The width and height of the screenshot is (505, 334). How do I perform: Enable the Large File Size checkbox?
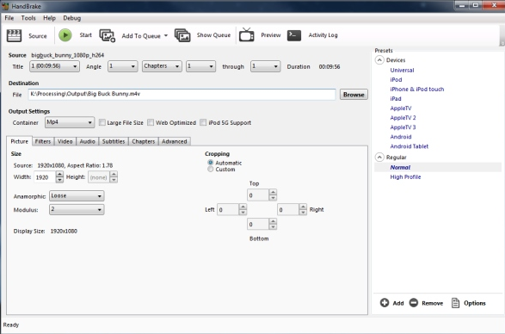[x=102, y=122]
